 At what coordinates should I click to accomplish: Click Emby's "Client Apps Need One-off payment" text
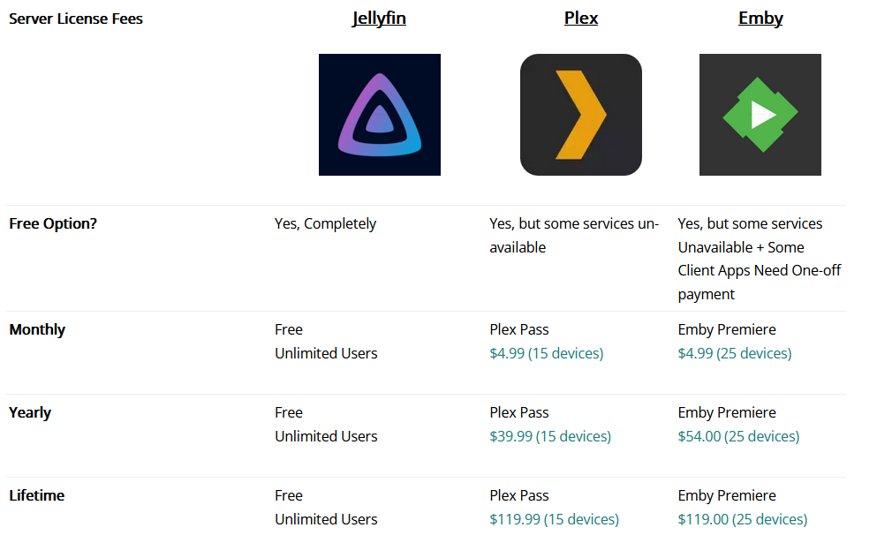[759, 271]
